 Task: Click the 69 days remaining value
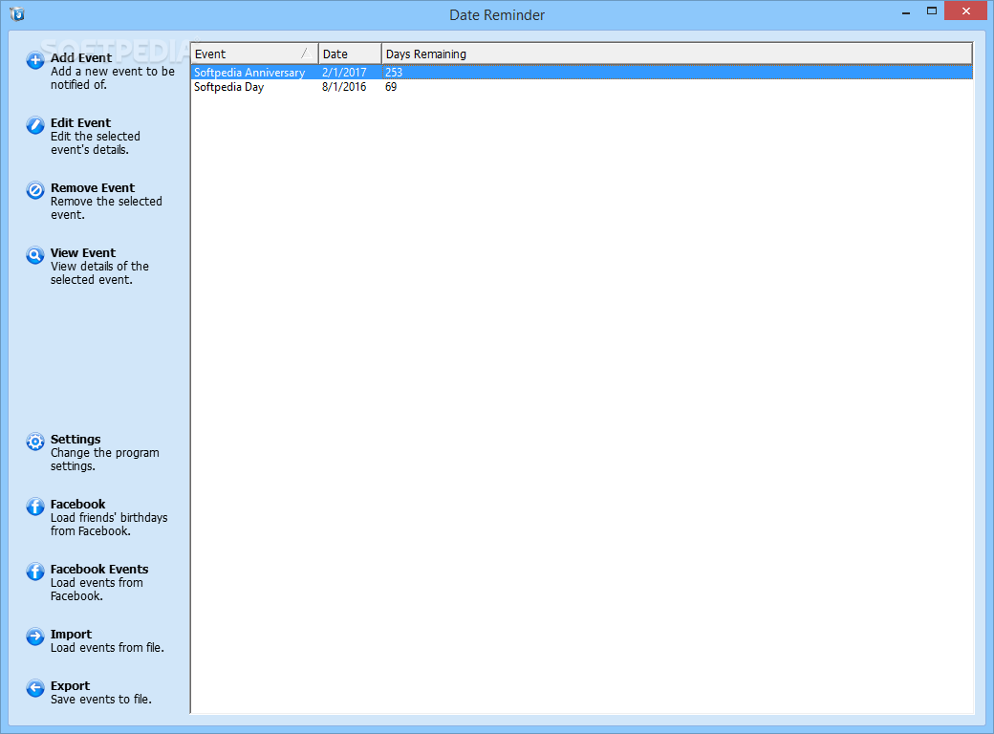391,87
